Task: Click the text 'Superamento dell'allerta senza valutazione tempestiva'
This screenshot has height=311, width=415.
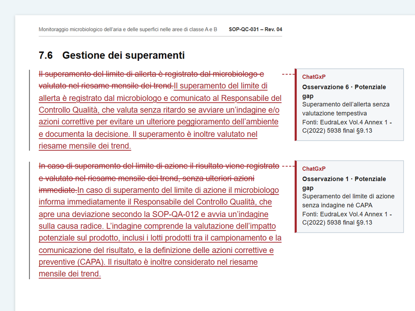Action: (346, 109)
